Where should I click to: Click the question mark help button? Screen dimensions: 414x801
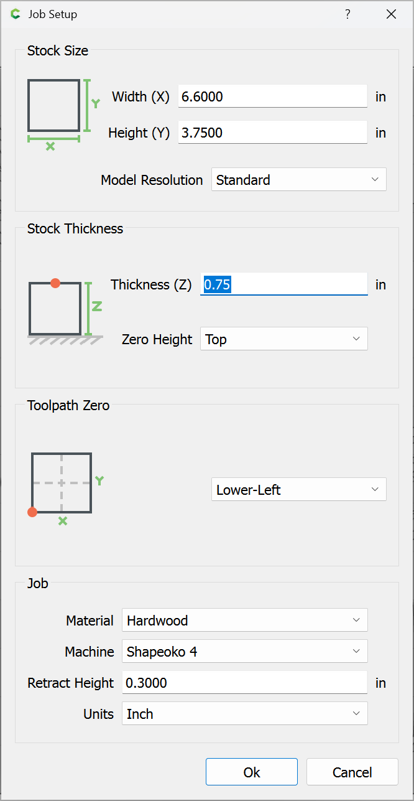click(347, 14)
